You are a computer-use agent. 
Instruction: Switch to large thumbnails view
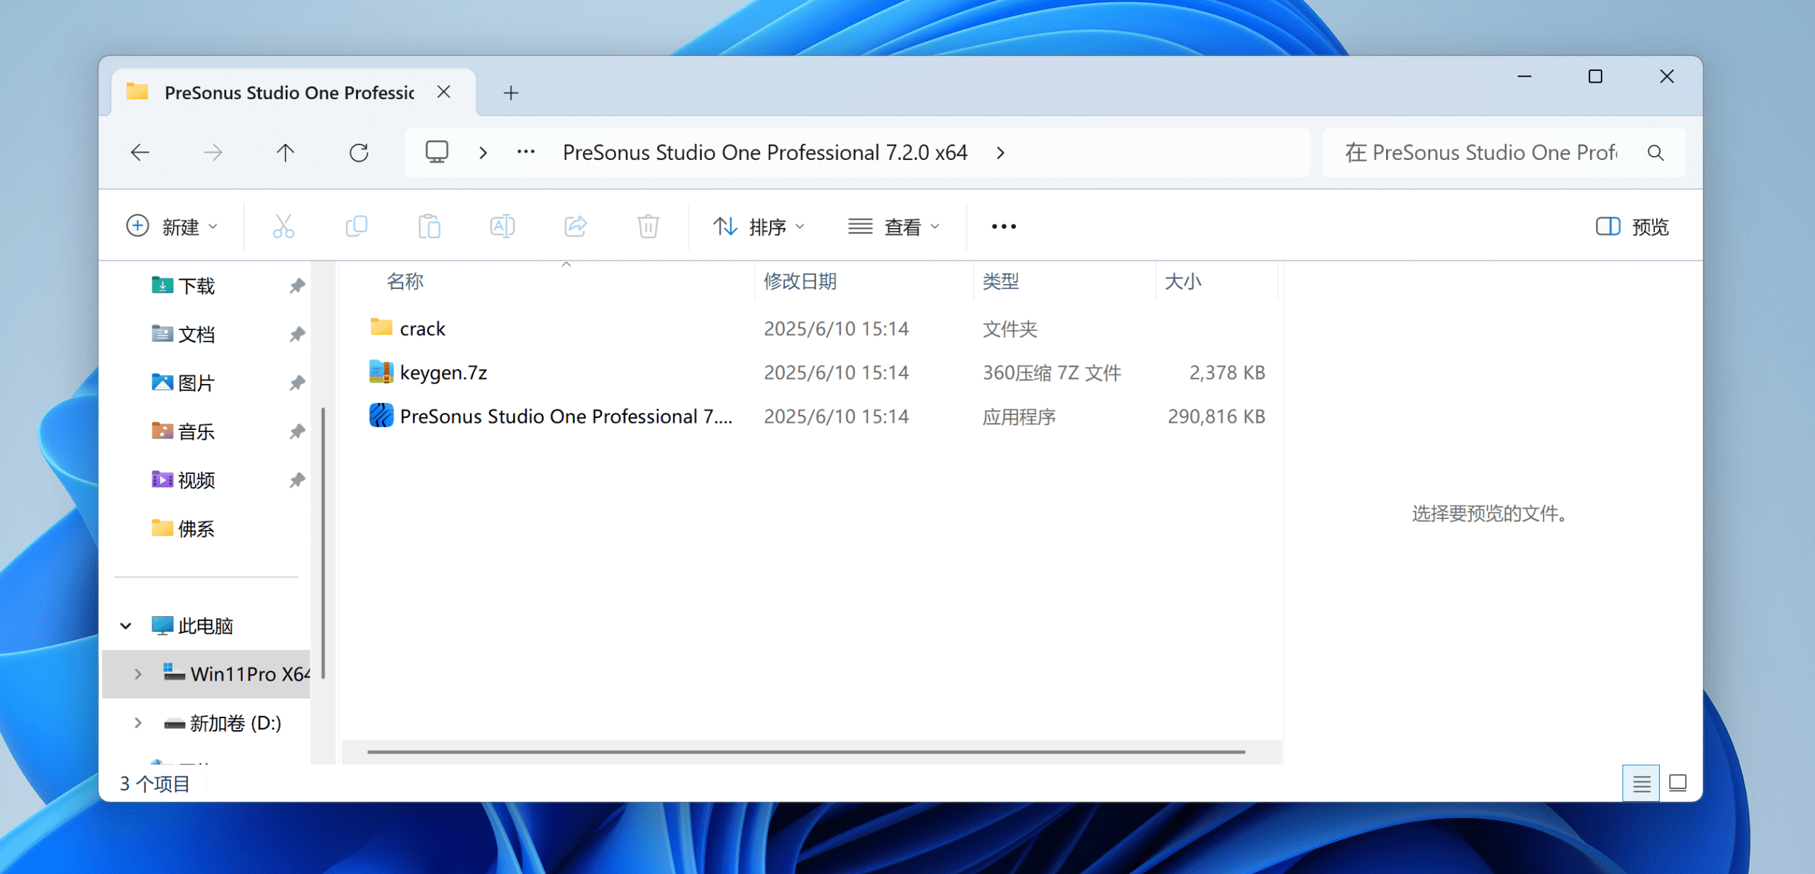tap(1677, 783)
